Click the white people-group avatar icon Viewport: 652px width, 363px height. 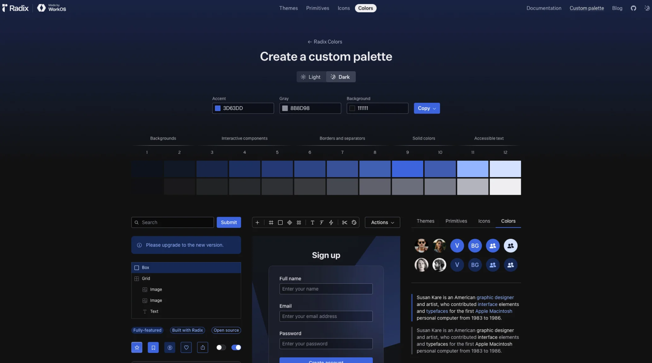point(510,246)
